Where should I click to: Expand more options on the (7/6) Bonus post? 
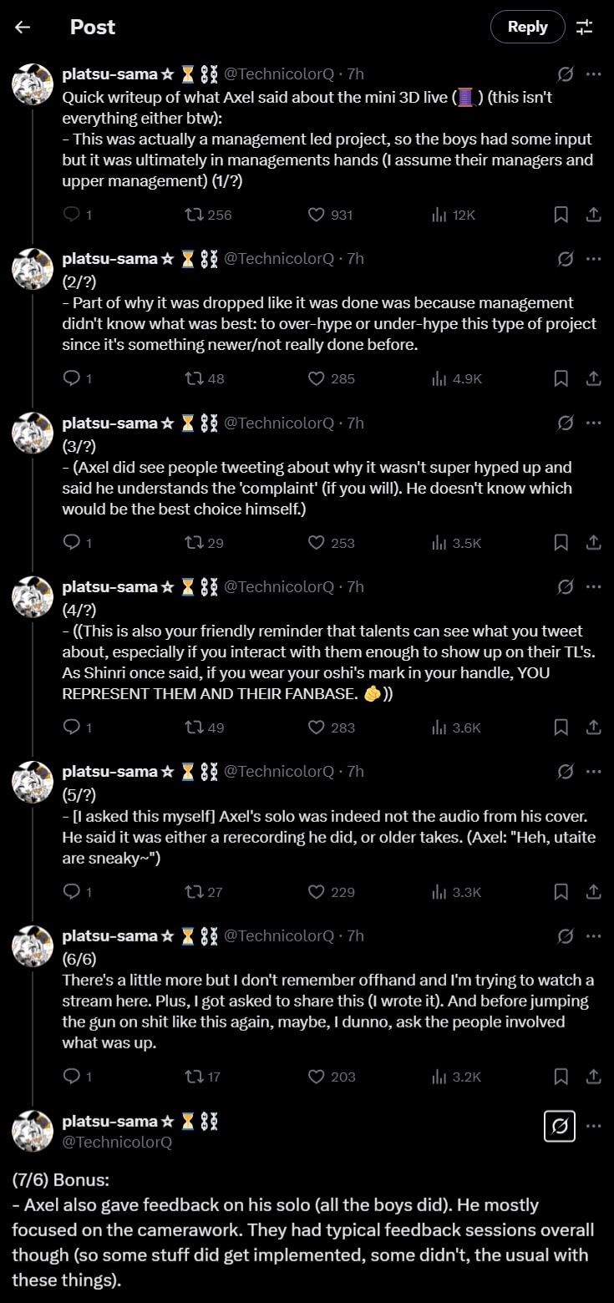(593, 1126)
